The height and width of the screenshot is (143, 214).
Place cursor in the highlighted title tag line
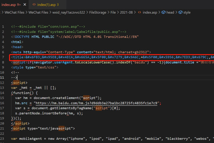(107, 57)
